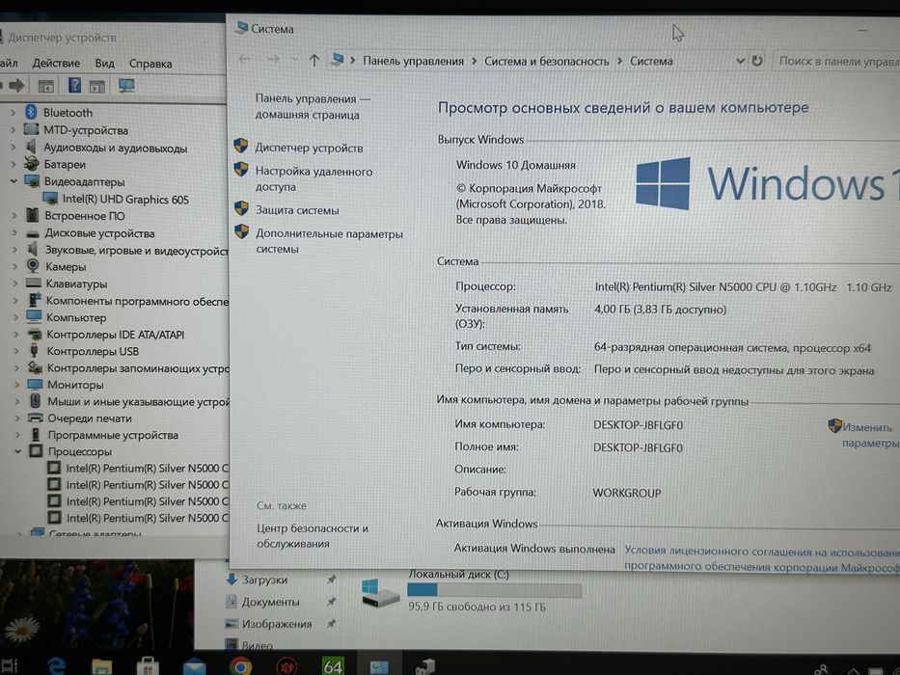Screen dimensions: 900x675
Task: Click the printer icon beside Очереди печати
Action: click(36, 418)
